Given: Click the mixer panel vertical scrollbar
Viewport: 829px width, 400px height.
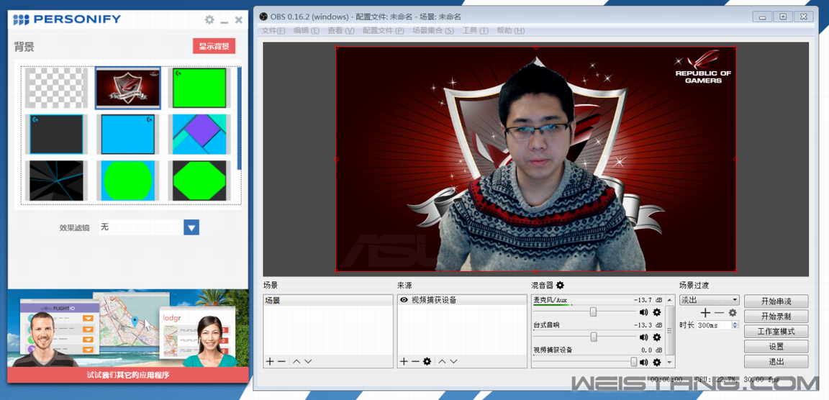Looking at the screenshot, I should 669,330.
